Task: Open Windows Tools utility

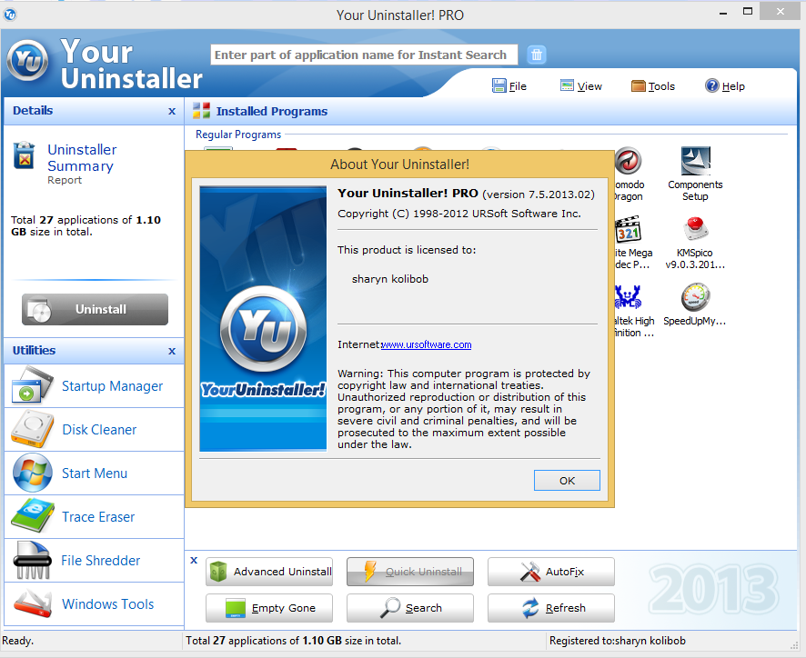Action: click(x=94, y=604)
